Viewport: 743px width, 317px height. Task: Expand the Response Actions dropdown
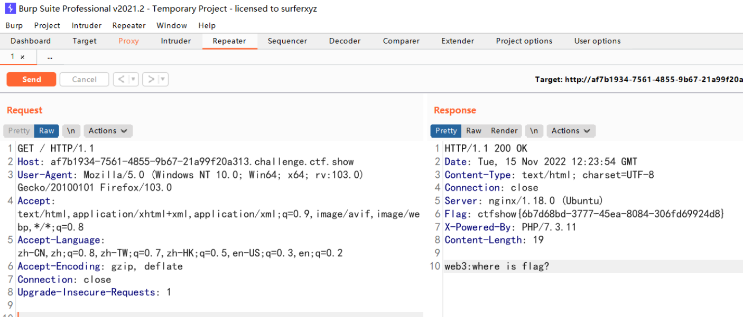click(x=571, y=131)
